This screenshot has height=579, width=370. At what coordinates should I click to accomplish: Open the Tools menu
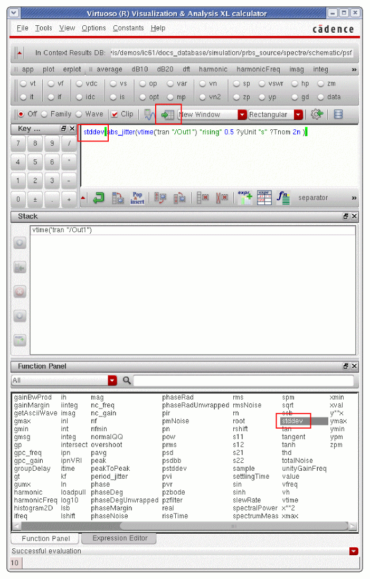44,28
